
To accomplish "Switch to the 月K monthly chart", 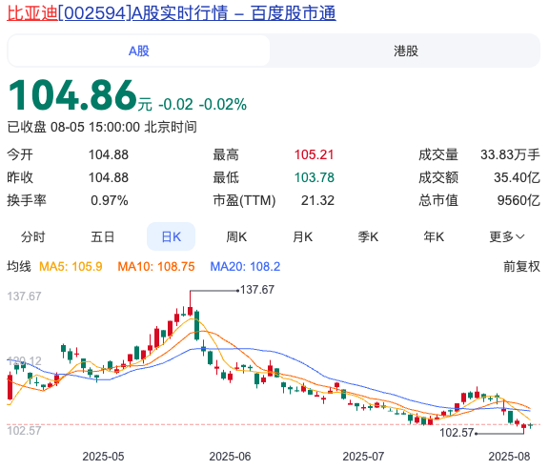I will pos(302,237).
